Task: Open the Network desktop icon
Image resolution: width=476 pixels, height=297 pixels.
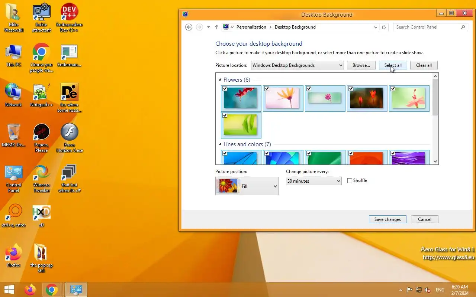Action: point(13,95)
